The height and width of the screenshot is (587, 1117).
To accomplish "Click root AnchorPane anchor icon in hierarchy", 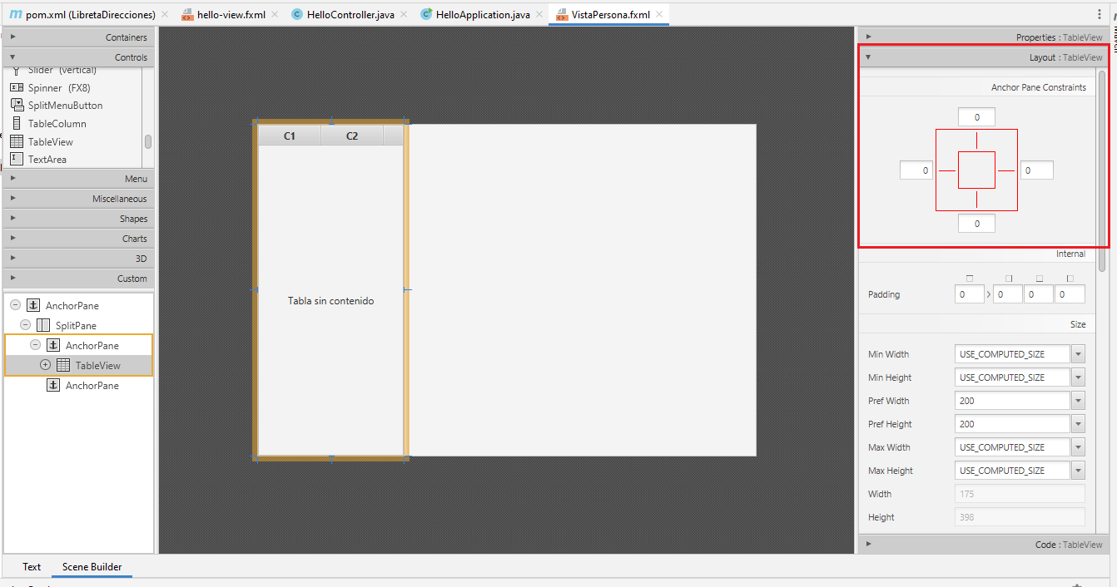I will (x=33, y=305).
